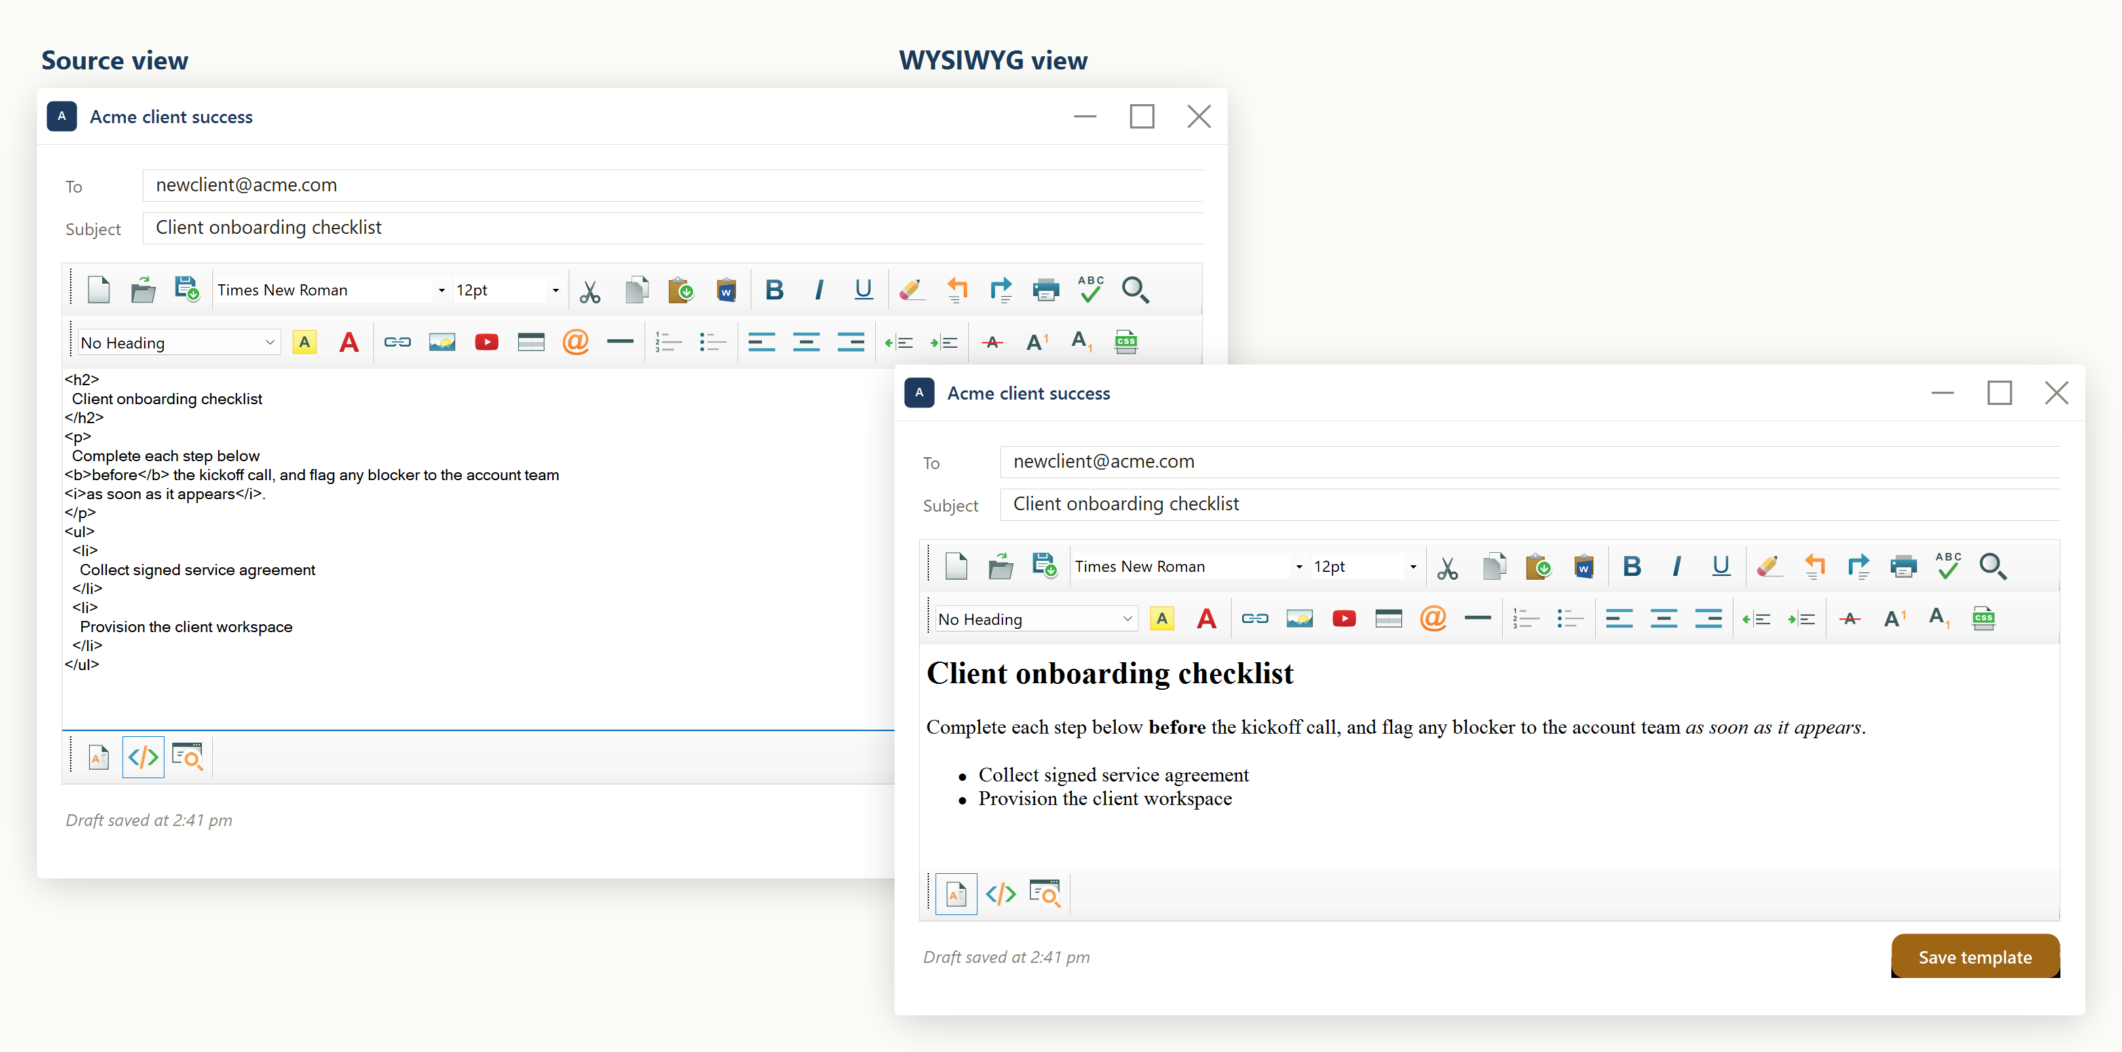Toggle Italic in Source view toolbar

click(x=819, y=290)
